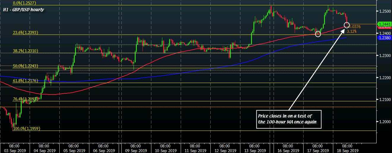392x153 pixels.
Task: Click the 1.2400 price axis value
Action: coord(385,33)
